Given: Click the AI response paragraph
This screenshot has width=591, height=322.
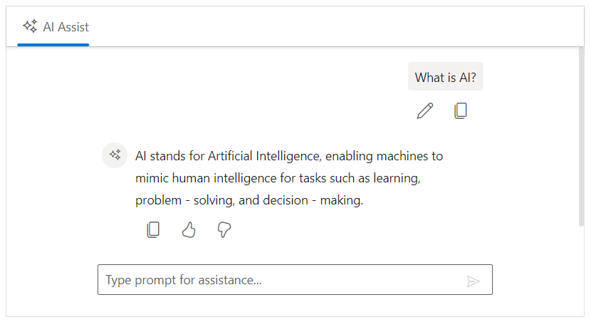Looking at the screenshot, I should (x=285, y=178).
